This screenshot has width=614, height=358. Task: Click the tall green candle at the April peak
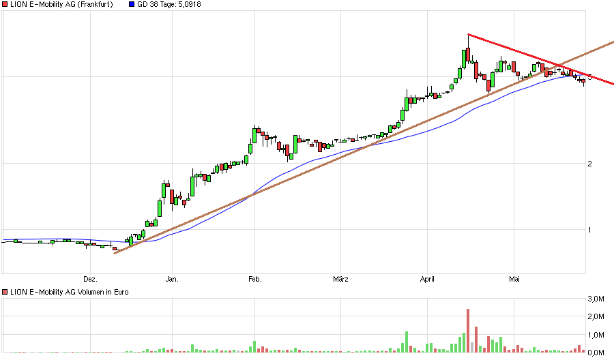464,58
